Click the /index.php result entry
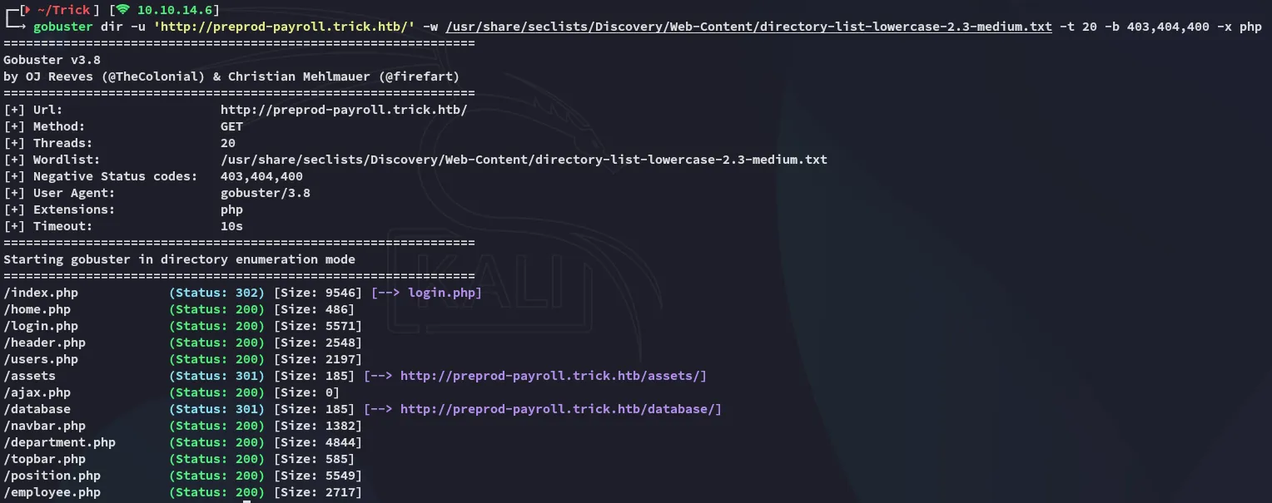 [41, 293]
